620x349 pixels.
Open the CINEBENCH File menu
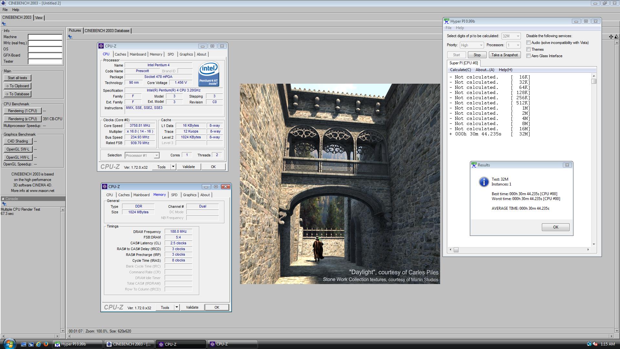tap(5, 10)
